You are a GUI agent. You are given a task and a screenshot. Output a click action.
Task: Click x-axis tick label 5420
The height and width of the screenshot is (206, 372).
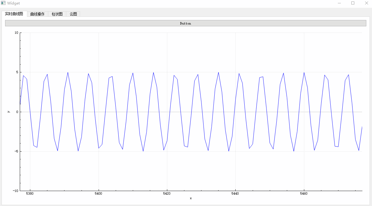tap(167, 194)
